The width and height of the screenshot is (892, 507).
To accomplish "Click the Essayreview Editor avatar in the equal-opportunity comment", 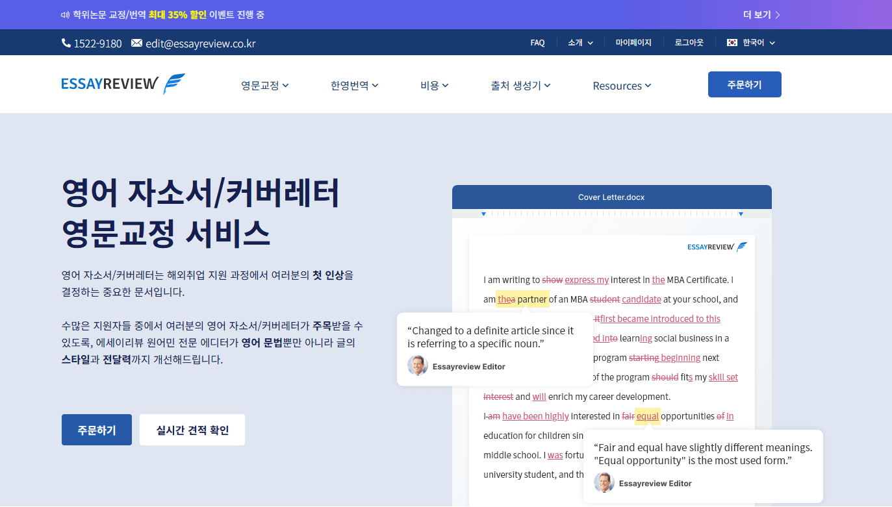I will coord(604,483).
